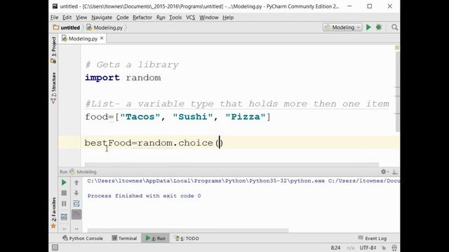Toggle the read-only lock icon in status bar
449x252 pixels.
[x=384, y=248]
